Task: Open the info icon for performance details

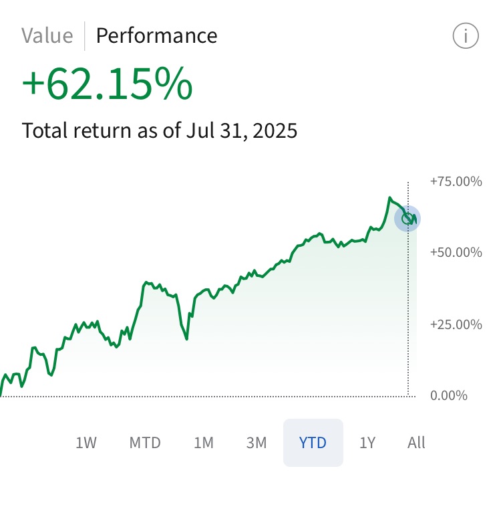Action: [466, 35]
